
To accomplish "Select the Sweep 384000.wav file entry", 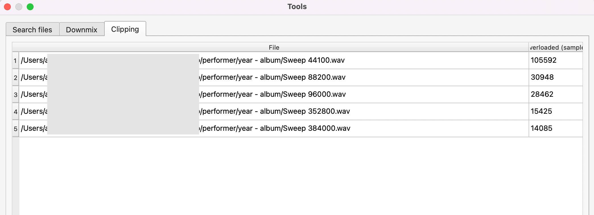I will (274, 128).
